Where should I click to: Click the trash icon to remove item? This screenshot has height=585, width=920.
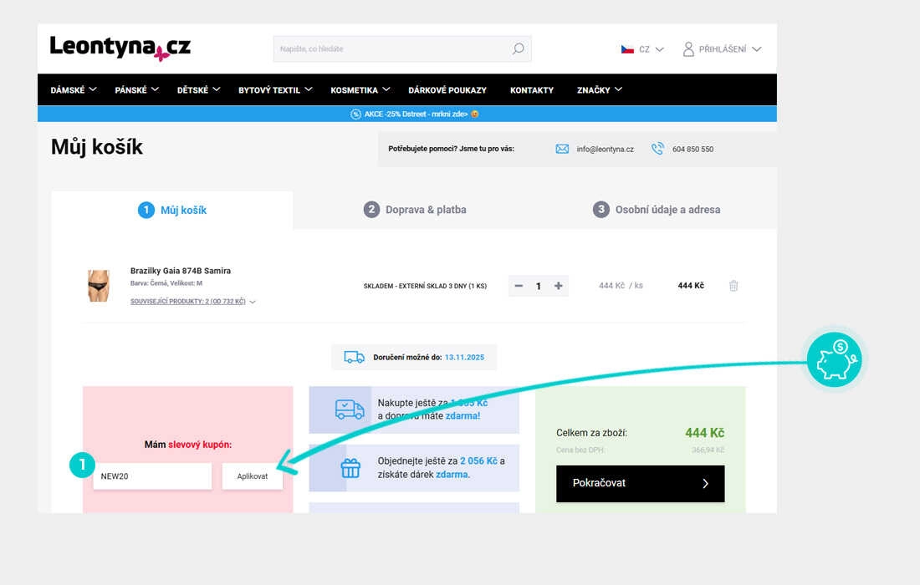pyautogui.click(x=733, y=286)
